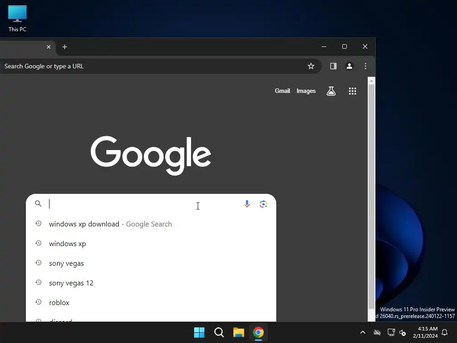Minimize the Chrome window
Screen dimensions: 457x343
pos(324,46)
